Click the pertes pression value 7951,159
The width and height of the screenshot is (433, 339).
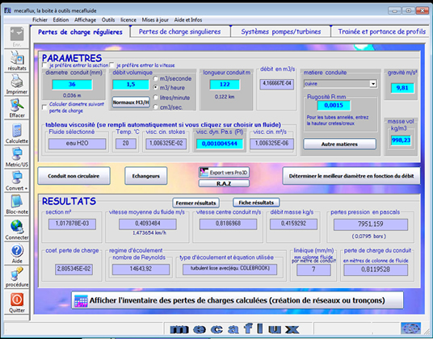(x=371, y=224)
